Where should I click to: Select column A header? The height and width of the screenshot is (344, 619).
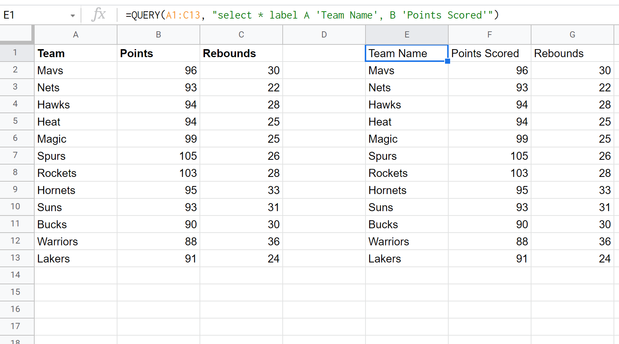click(x=76, y=35)
